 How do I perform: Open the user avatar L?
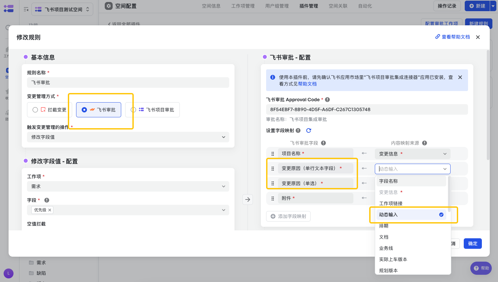point(9,273)
